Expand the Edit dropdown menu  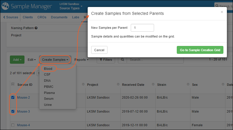(x=32, y=60)
